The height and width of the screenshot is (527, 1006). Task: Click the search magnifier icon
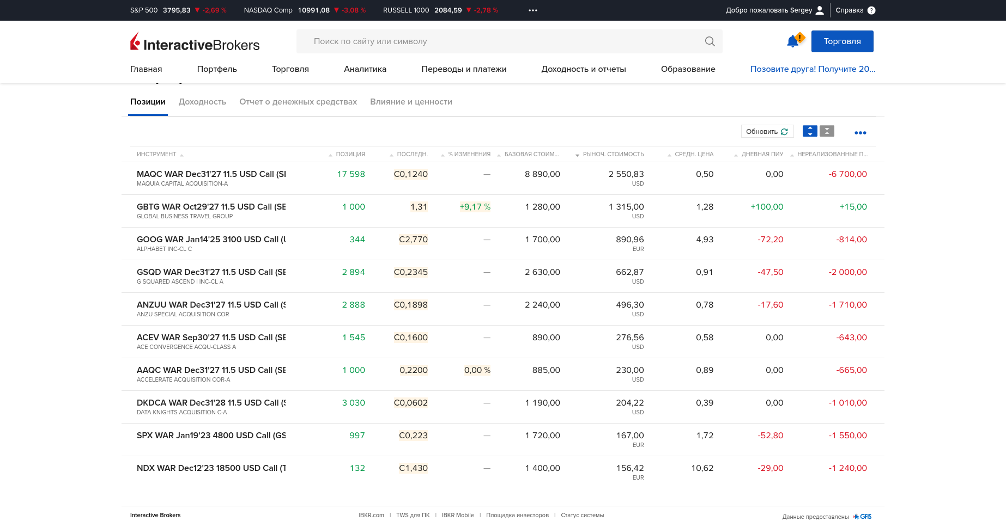click(x=710, y=41)
